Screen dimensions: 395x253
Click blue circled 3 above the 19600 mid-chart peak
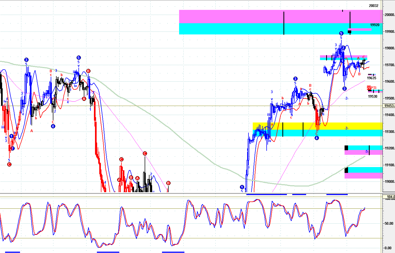click(x=295, y=79)
